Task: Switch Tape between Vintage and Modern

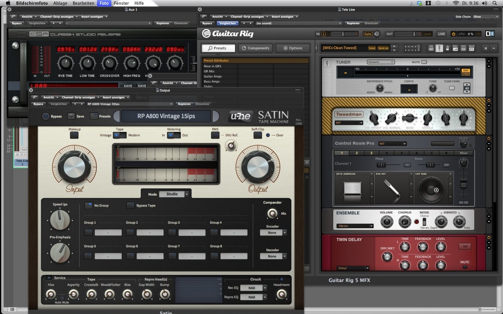Action: click(x=119, y=135)
